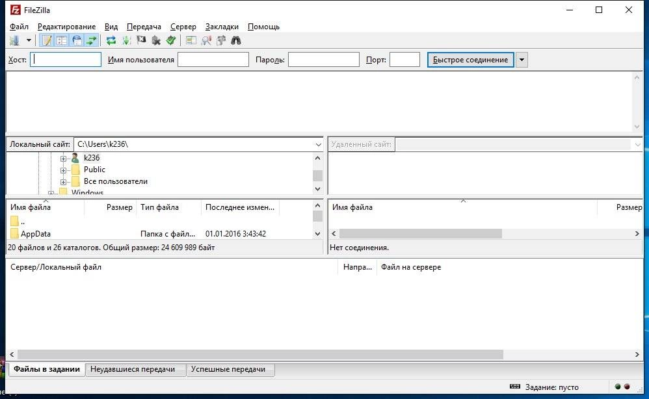Click process transfer queue icon

(126, 40)
